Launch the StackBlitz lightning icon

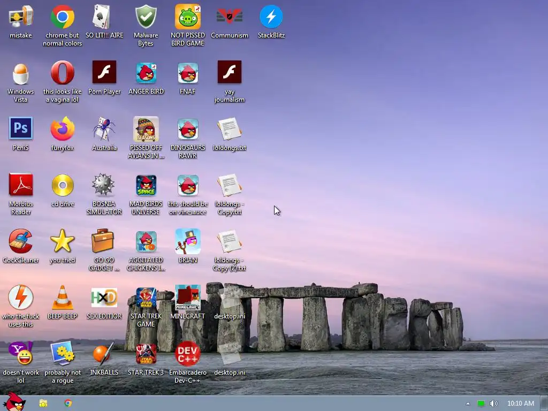coord(271,21)
